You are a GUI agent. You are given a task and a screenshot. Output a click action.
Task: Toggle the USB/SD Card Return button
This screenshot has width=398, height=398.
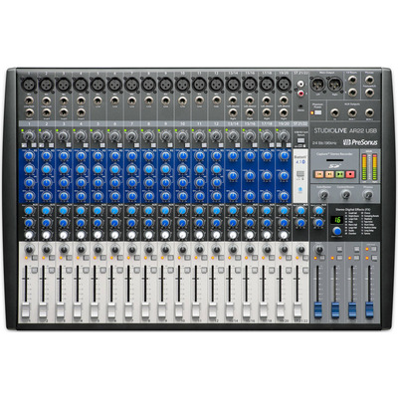click(300, 140)
